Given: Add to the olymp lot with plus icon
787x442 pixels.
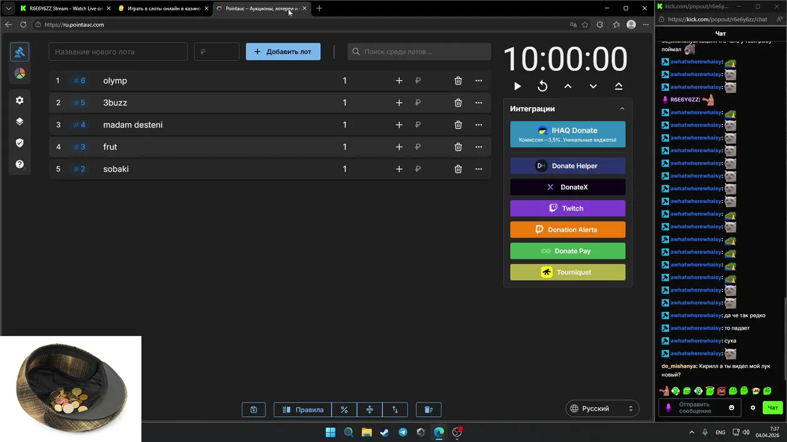Looking at the screenshot, I should click(x=399, y=80).
